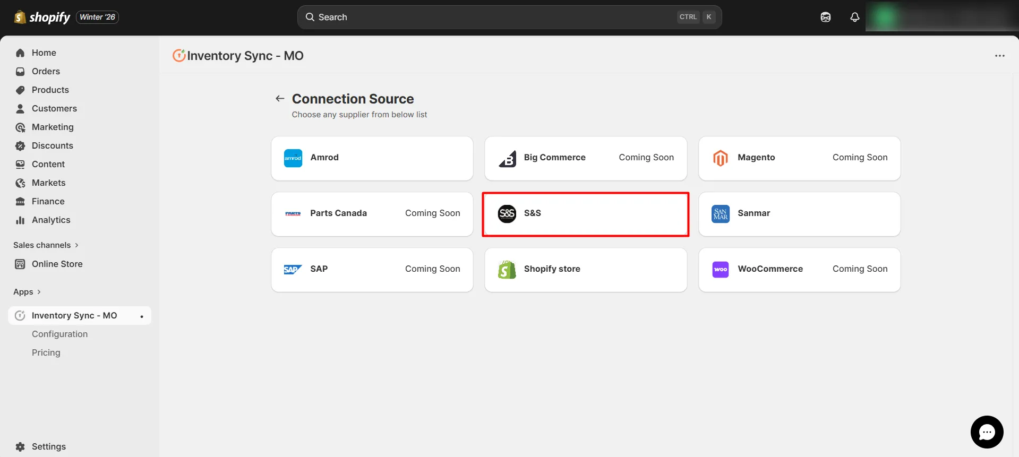Select Inventory Sync - MO app in sidebar

click(x=80, y=315)
